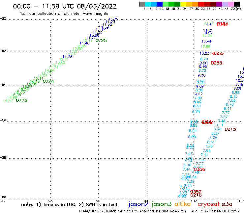244x214 pixels.
Task: Click the wave height value '7.44'
Action: point(187,169)
